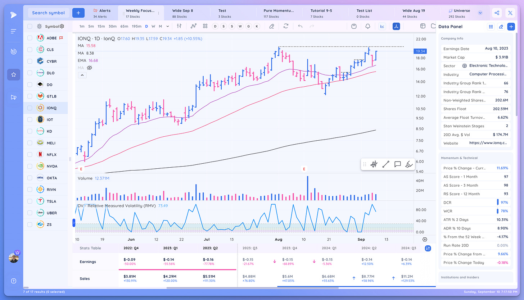Toggle the chart view line icon
The width and height of the screenshot is (524, 300).
coord(382,26)
